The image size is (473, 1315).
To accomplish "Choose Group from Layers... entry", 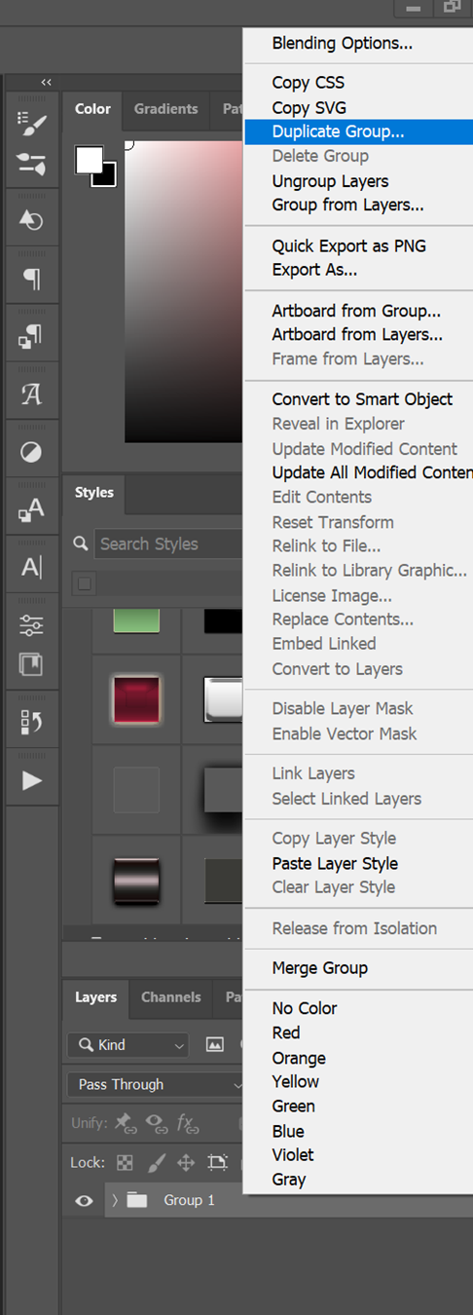I will coord(347,205).
